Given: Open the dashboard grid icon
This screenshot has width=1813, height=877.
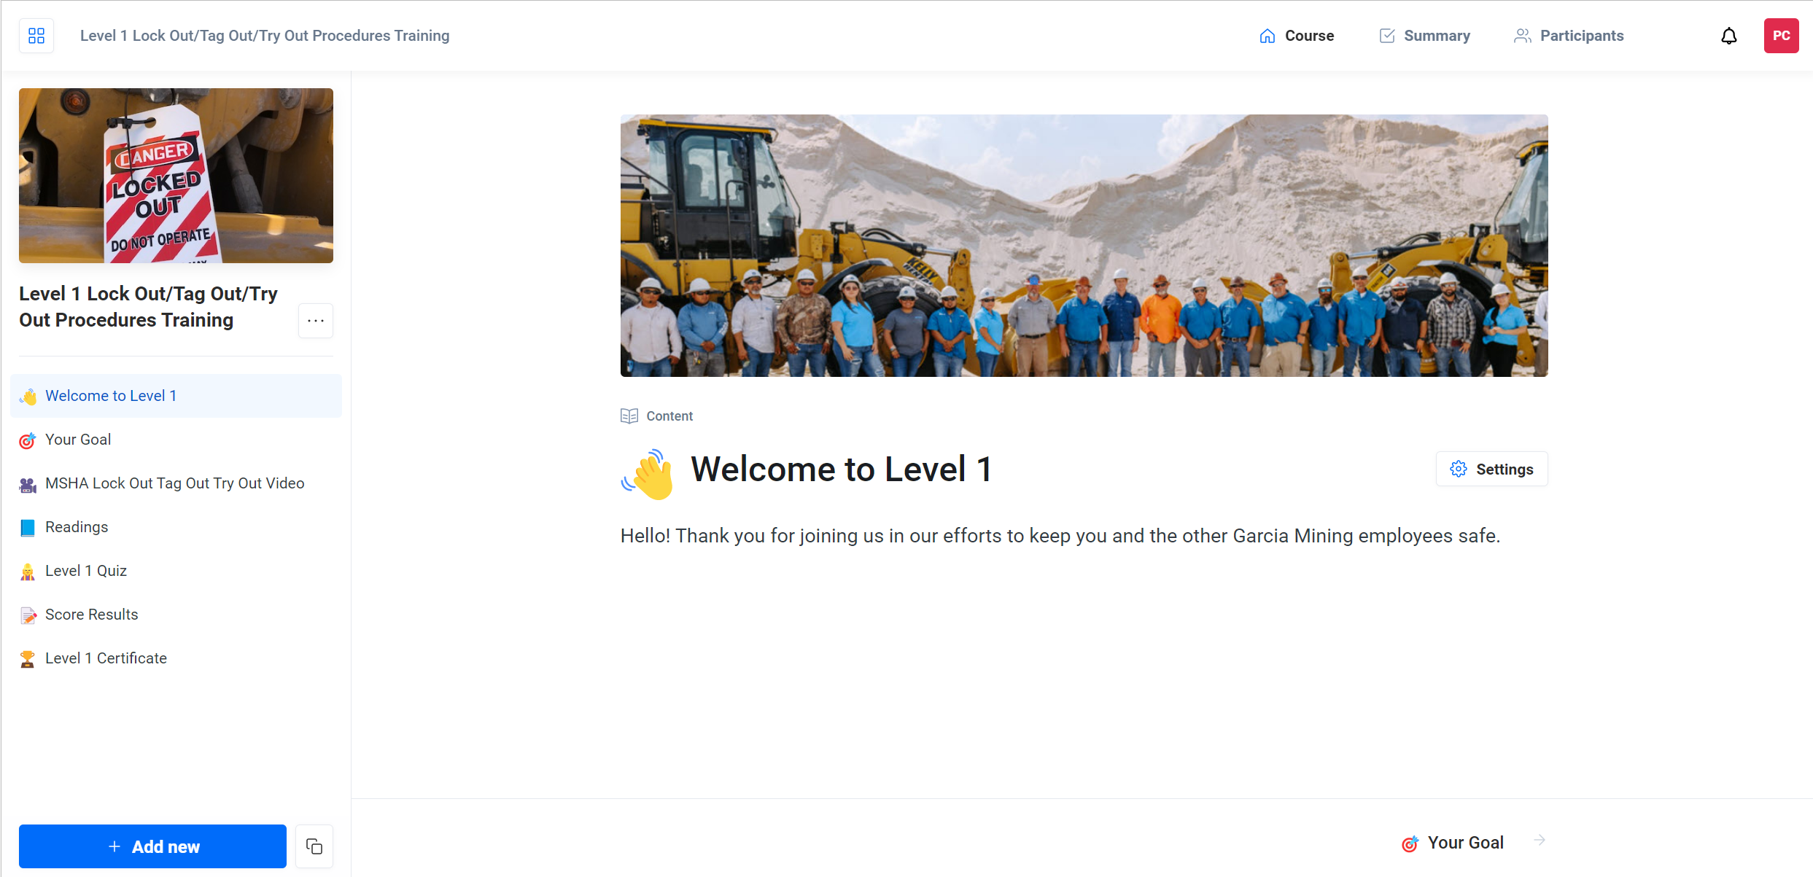Looking at the screenshot, I should point(36,36).
